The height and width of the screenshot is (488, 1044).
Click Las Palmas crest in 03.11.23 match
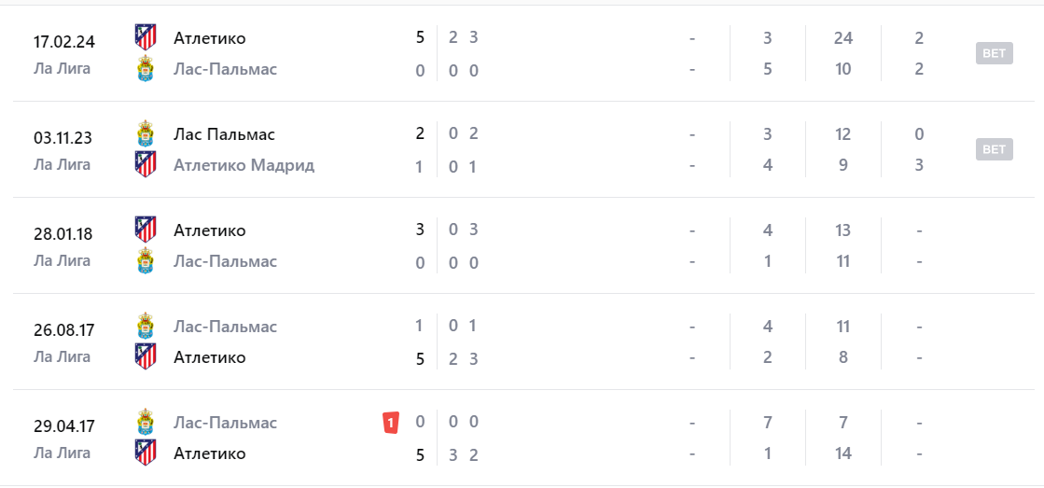[145, 133]
